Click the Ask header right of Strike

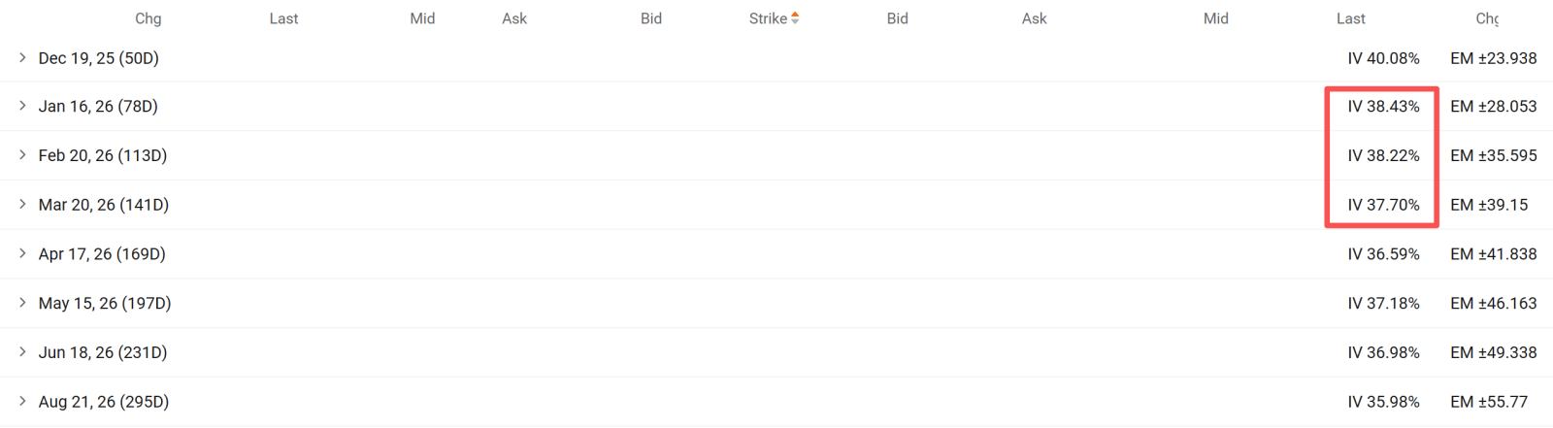[x=1034, y=18]
